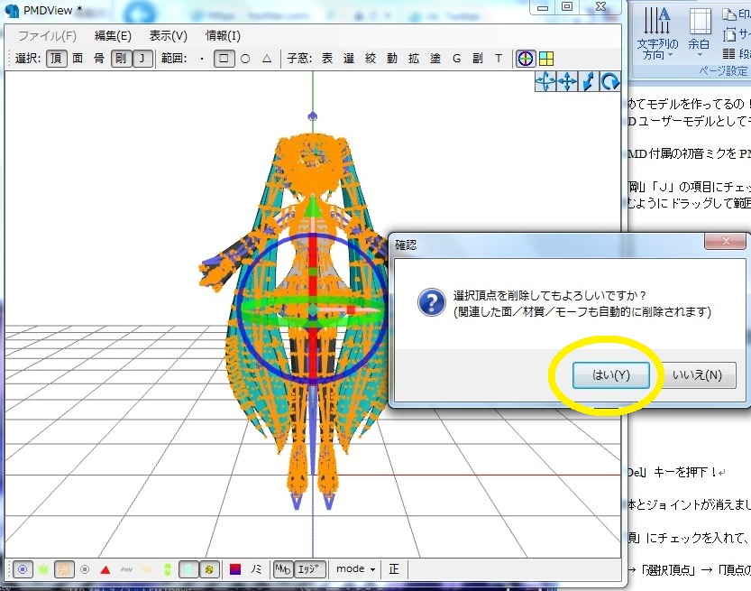Click the 正 button in bottom toolbar
This screenshot has height=591, width=751.
point(394,569)
